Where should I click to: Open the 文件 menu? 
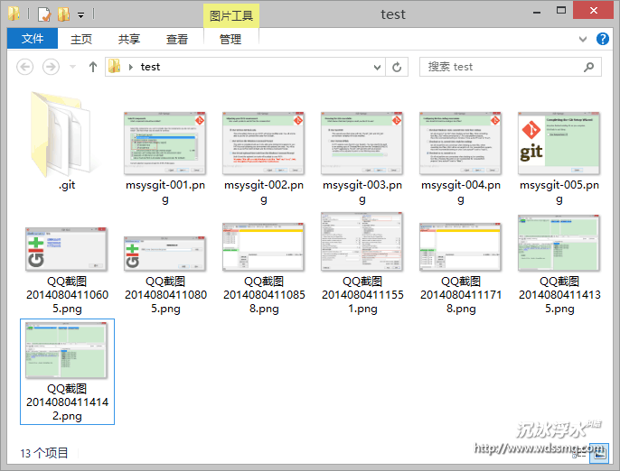click(x=33, y=39)
